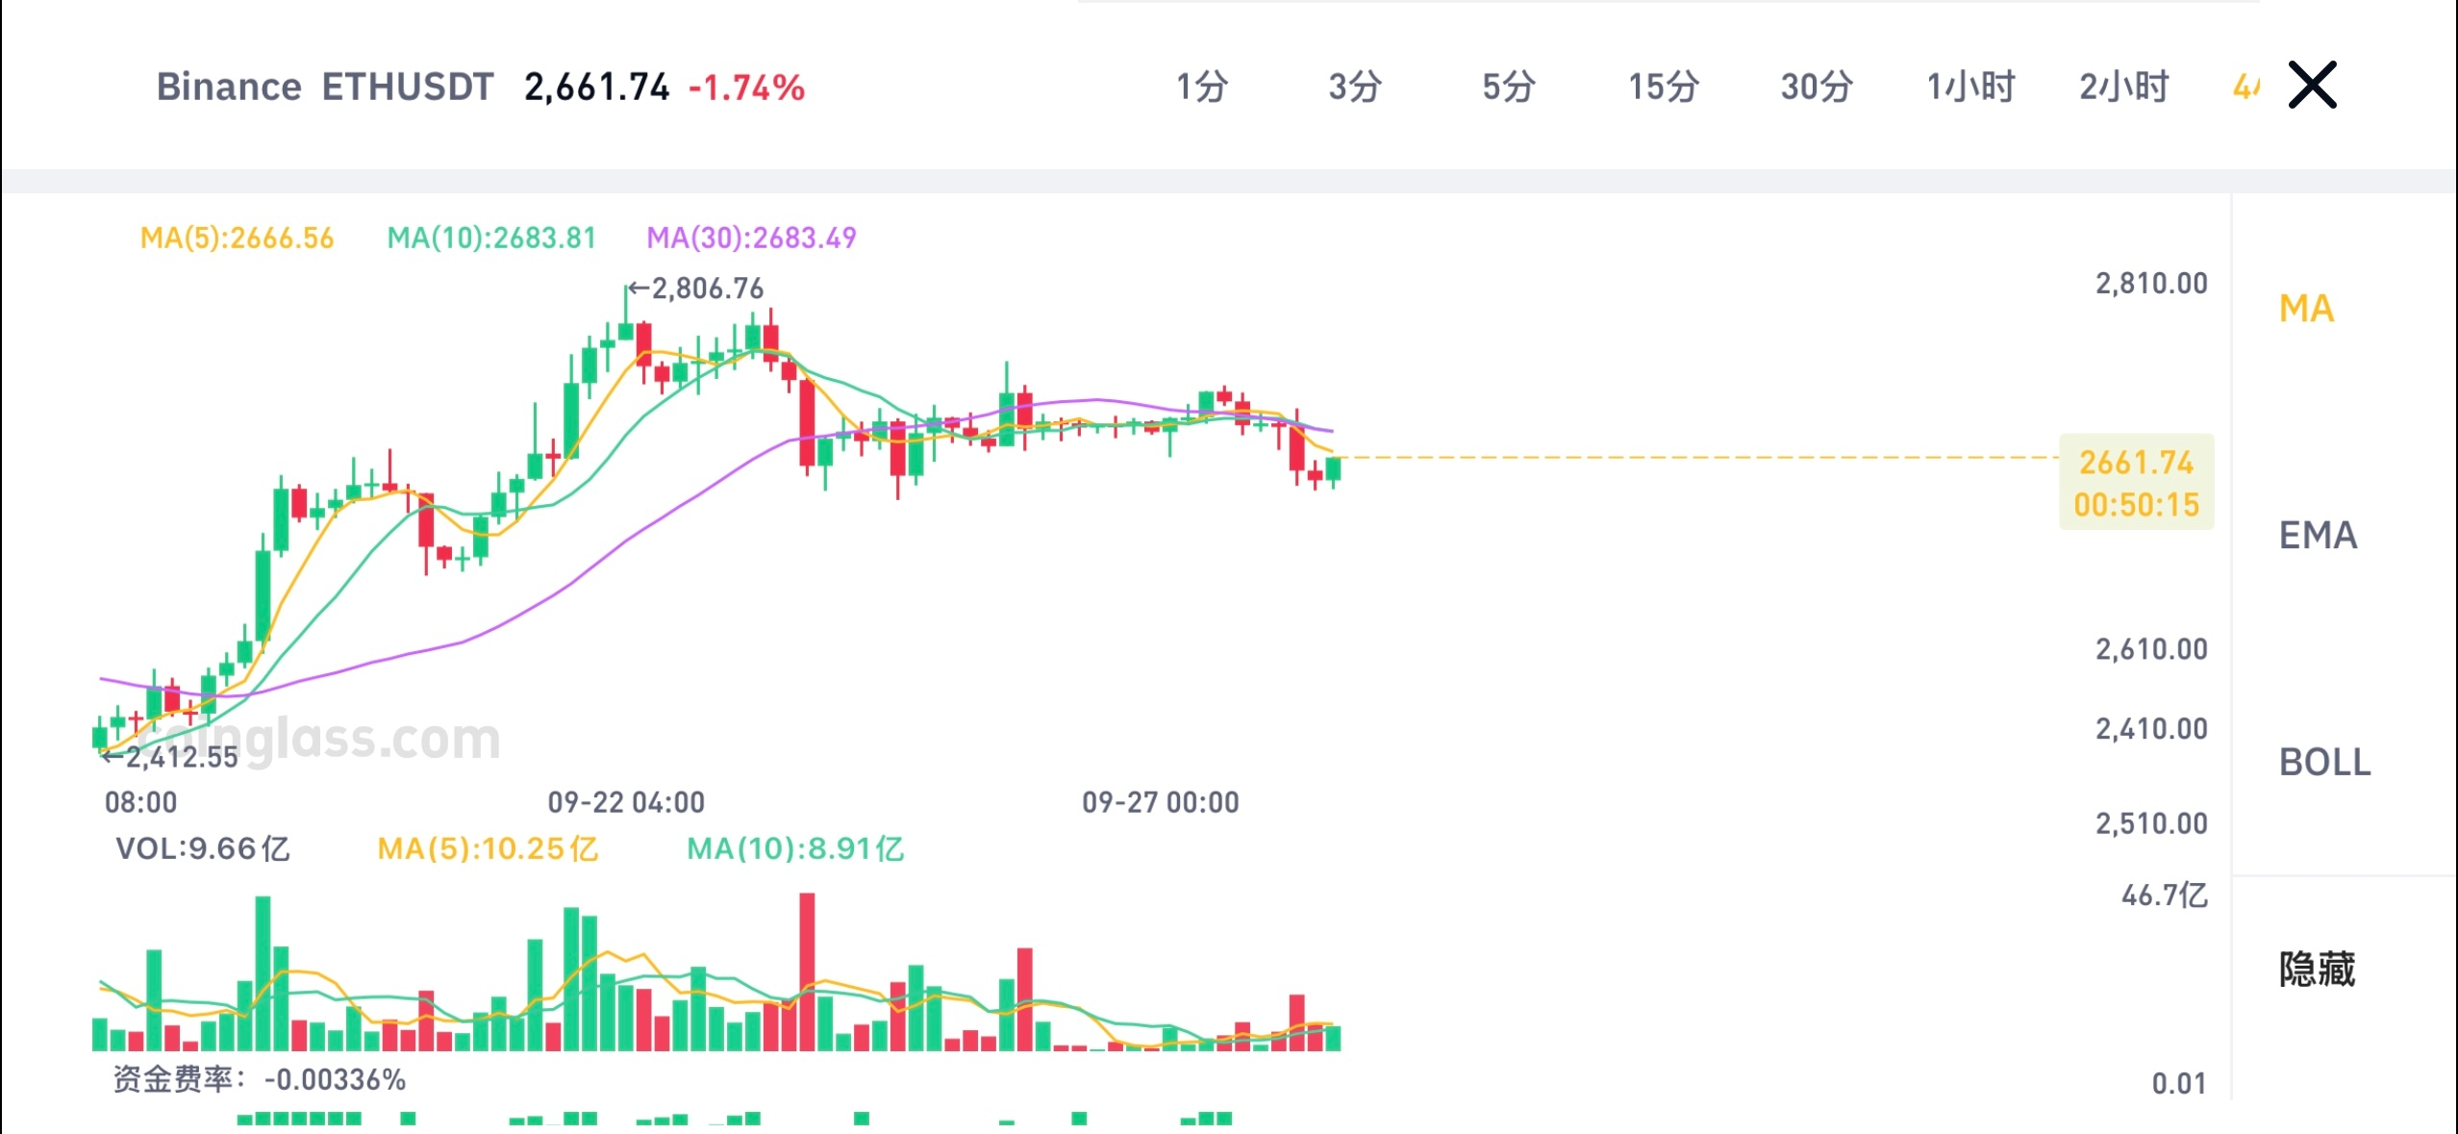2458x1134 pixels.
Task: Choose the 1小时 timeframe
Action: pyautogui.click(x=1970, y=87)
